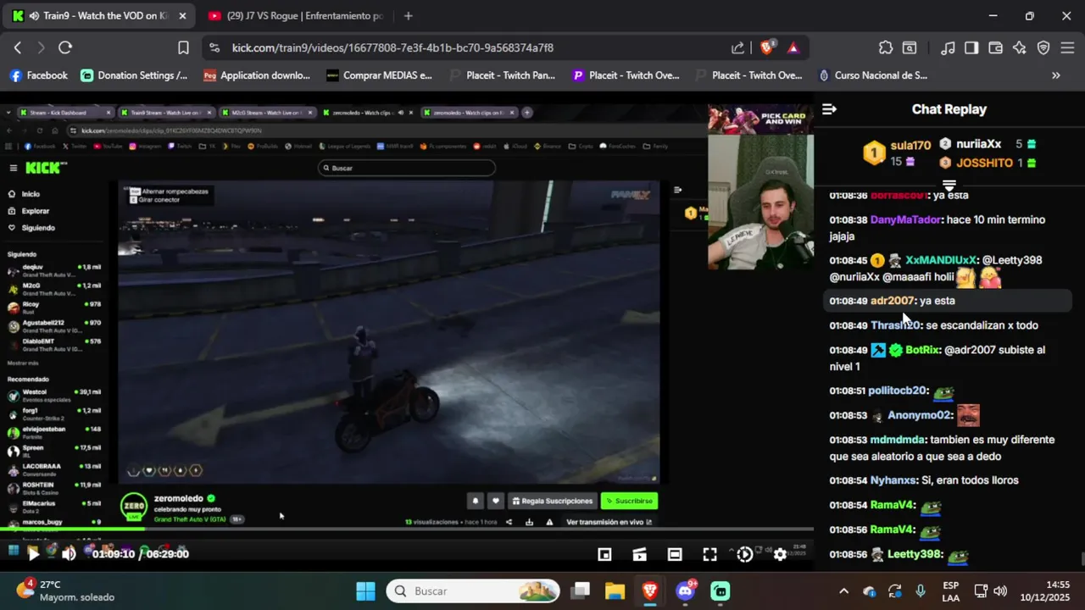The width and height of the screenshot is (1085, 610).
Task: Show hidden system tray icons
Action: point(843,591)
